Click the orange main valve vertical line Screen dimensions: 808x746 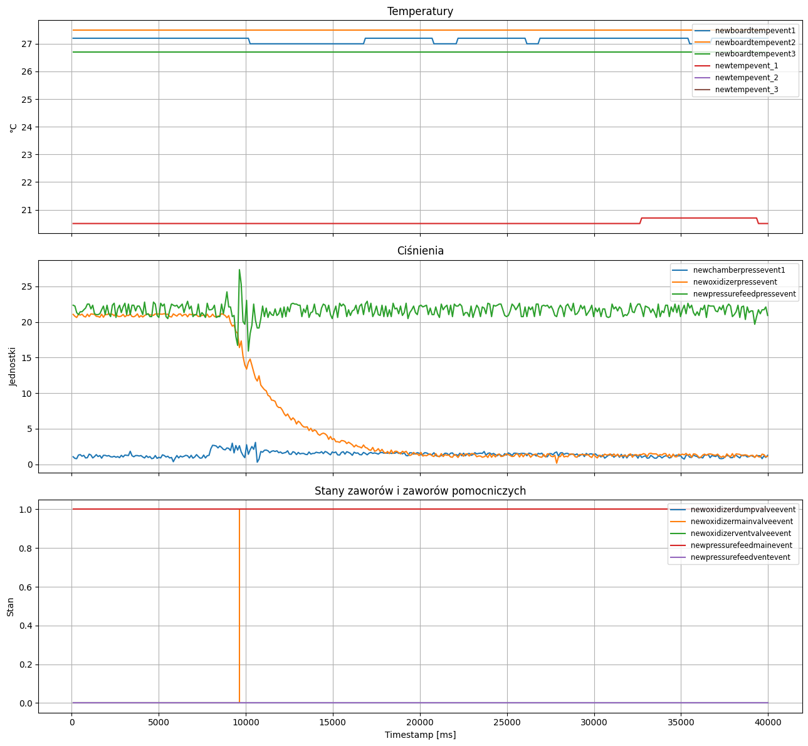pyautogui.click(x=239, y=606)
